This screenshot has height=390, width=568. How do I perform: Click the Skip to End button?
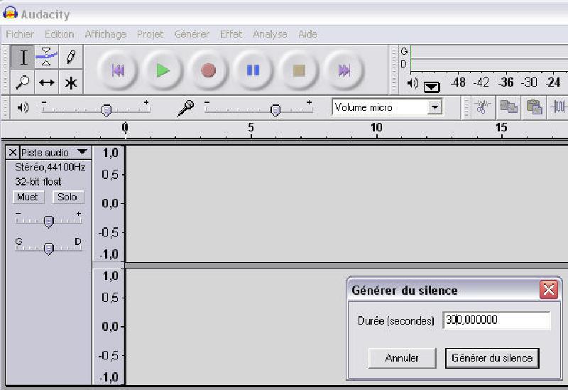click(x=344, y=70)
